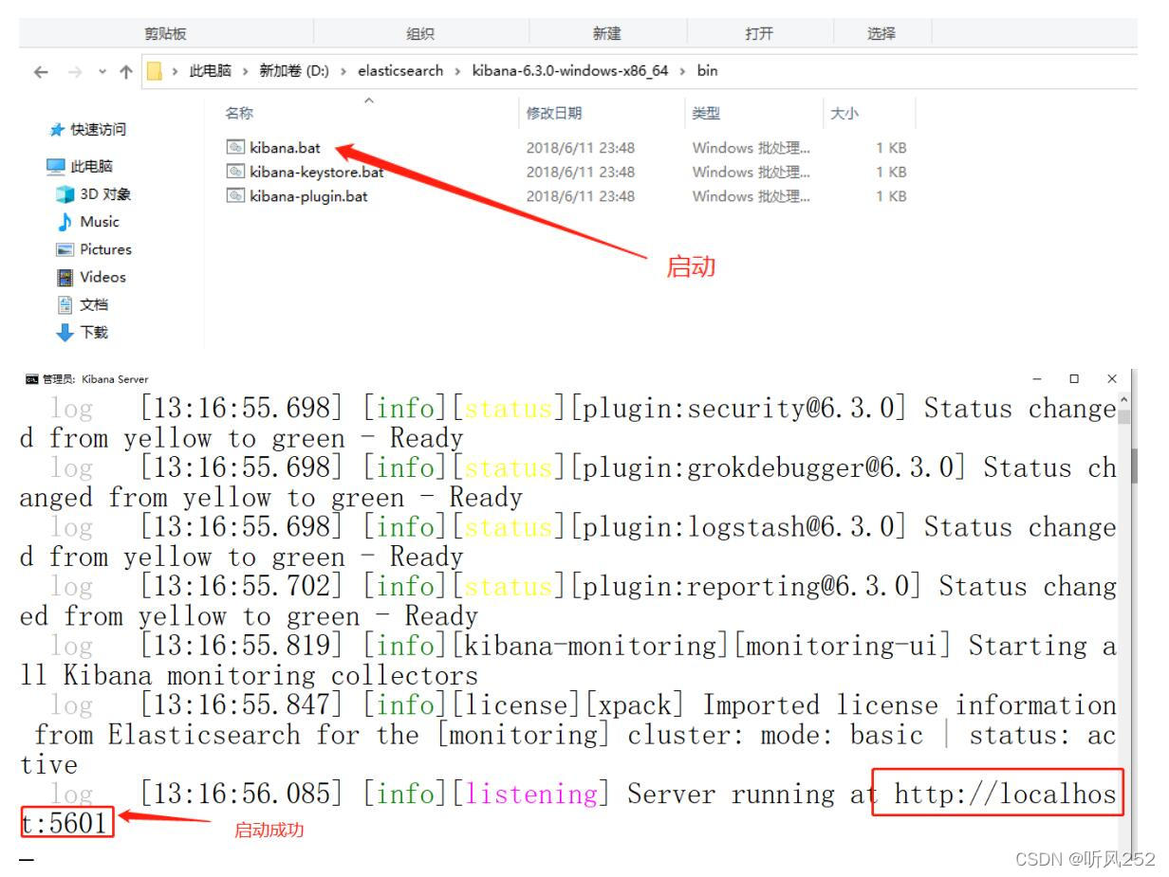Click kibana-plugin.bat batch file icon
The width and height of the screenshot is (1169, 877).
pyautogui.click(x=235, y=196)
